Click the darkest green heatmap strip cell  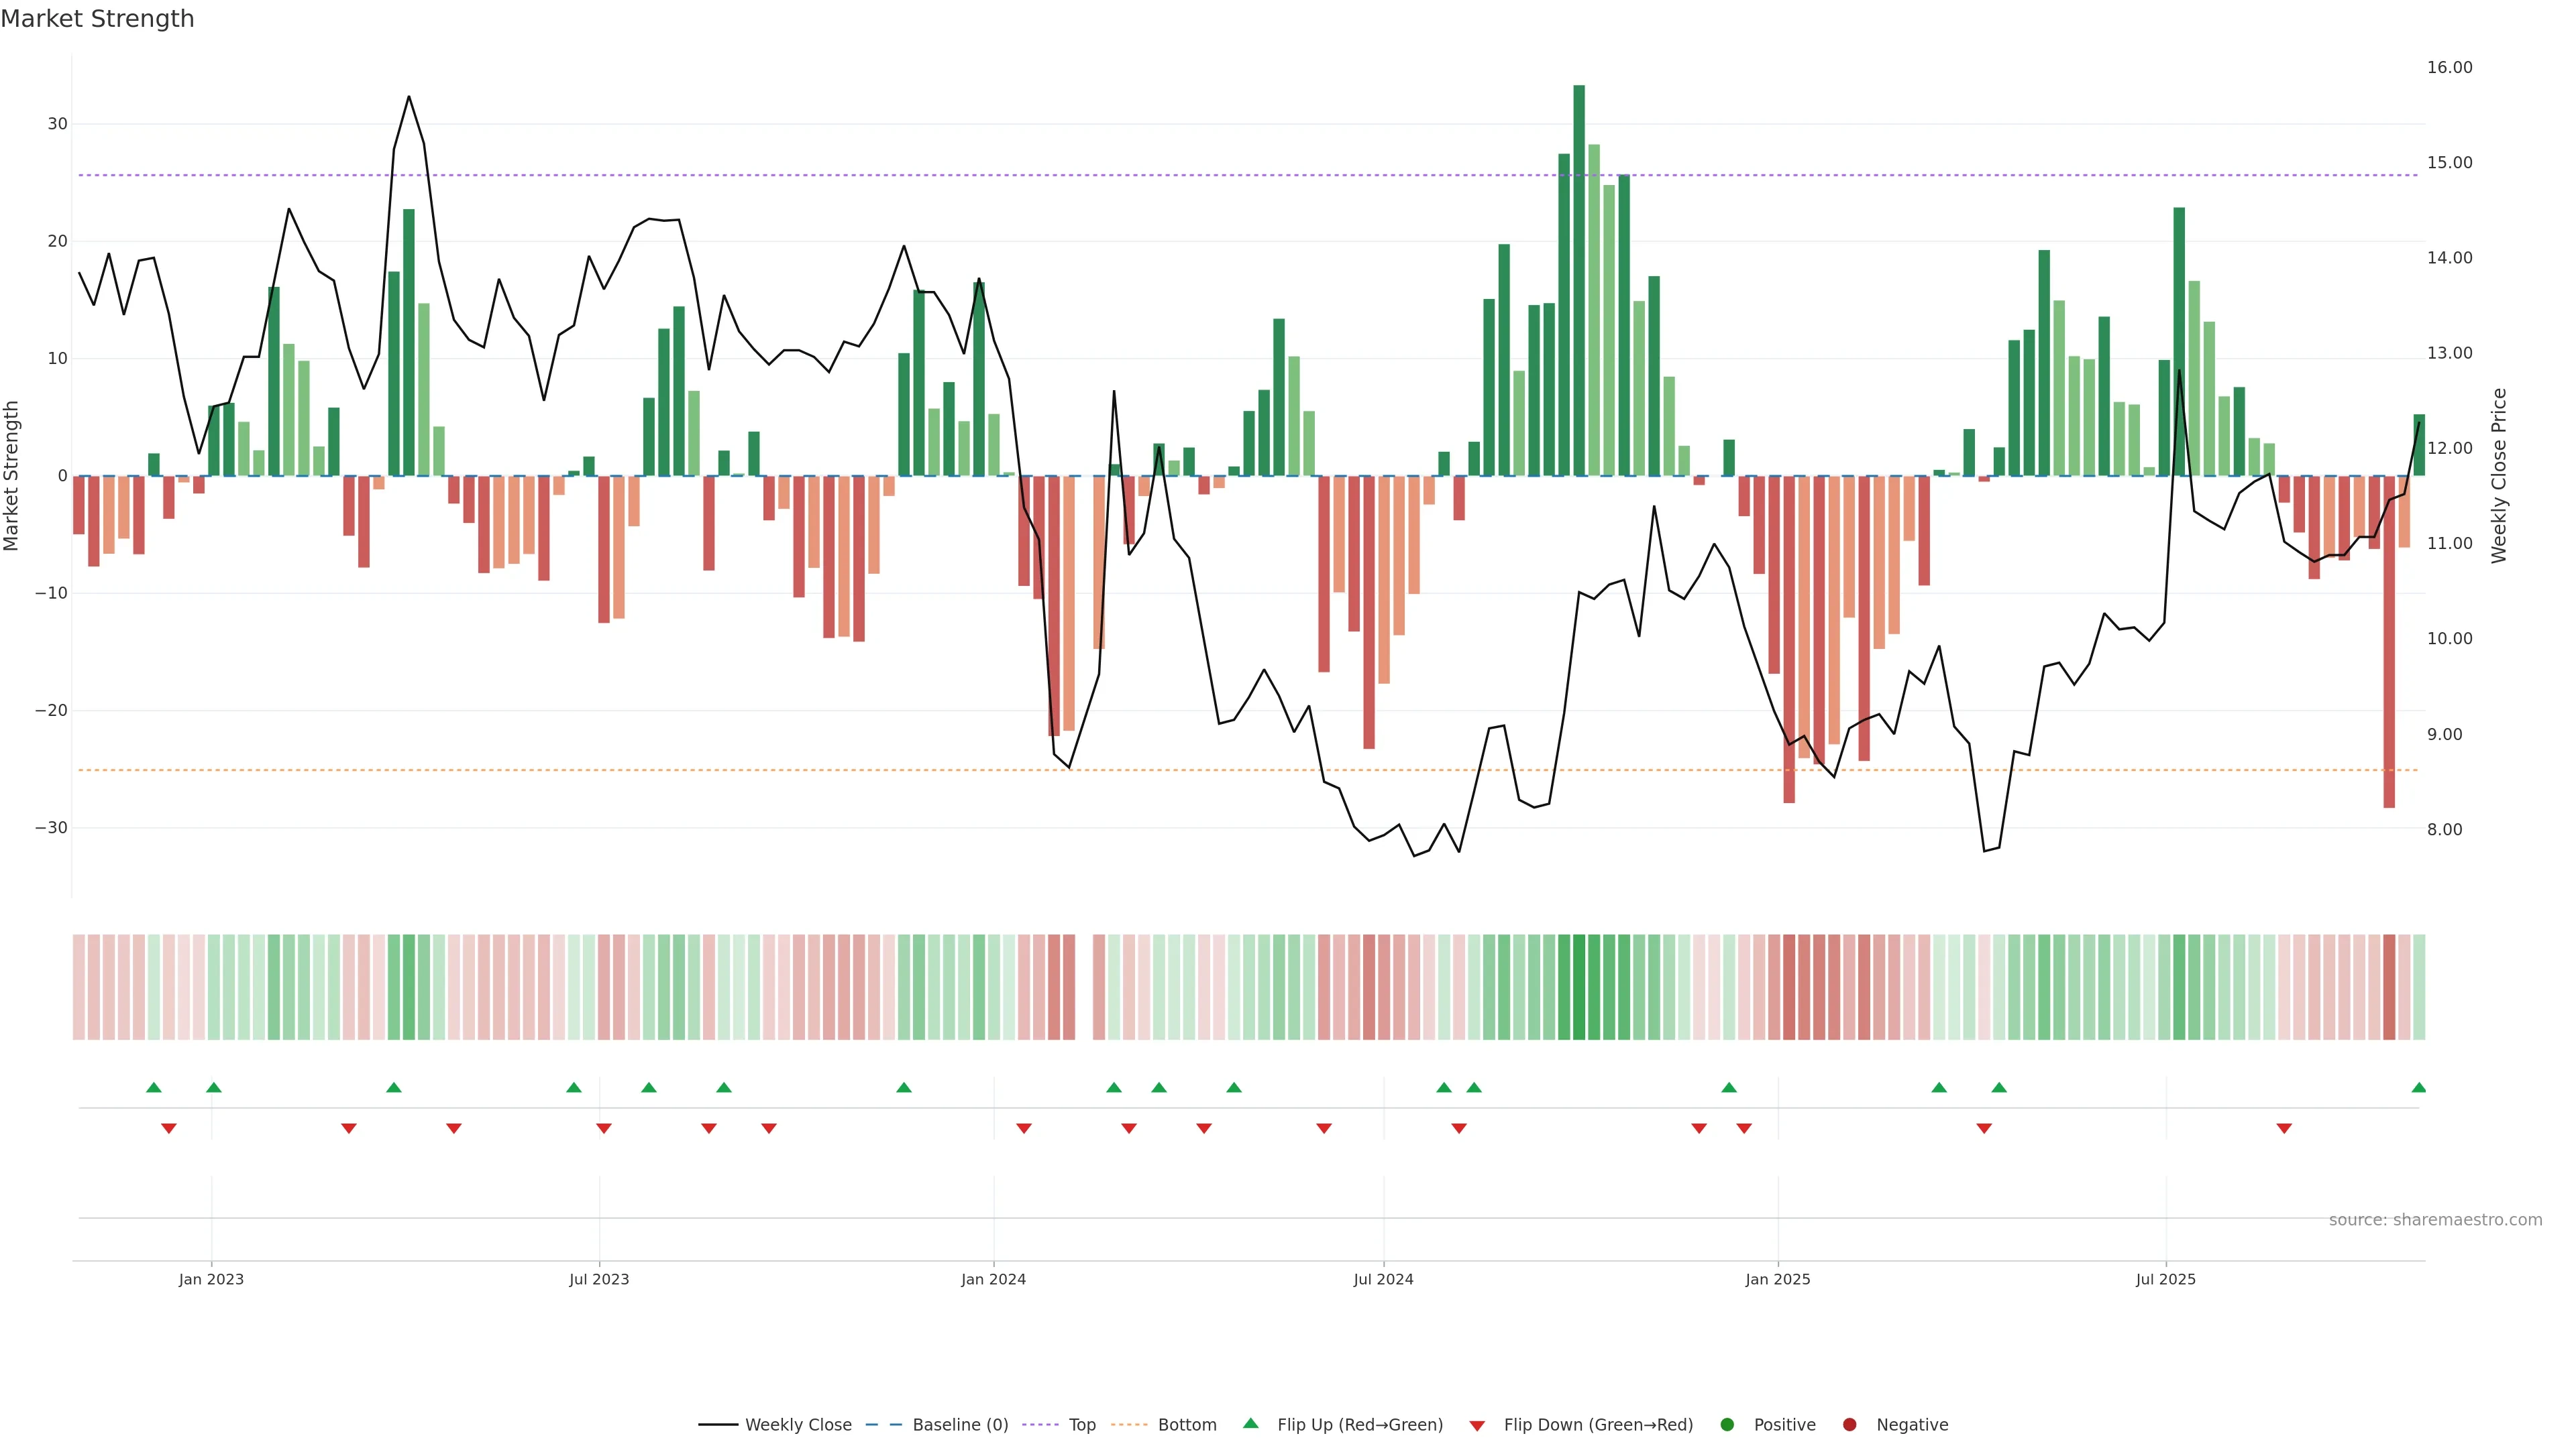pyautogui.click(x=1578, y=987)
